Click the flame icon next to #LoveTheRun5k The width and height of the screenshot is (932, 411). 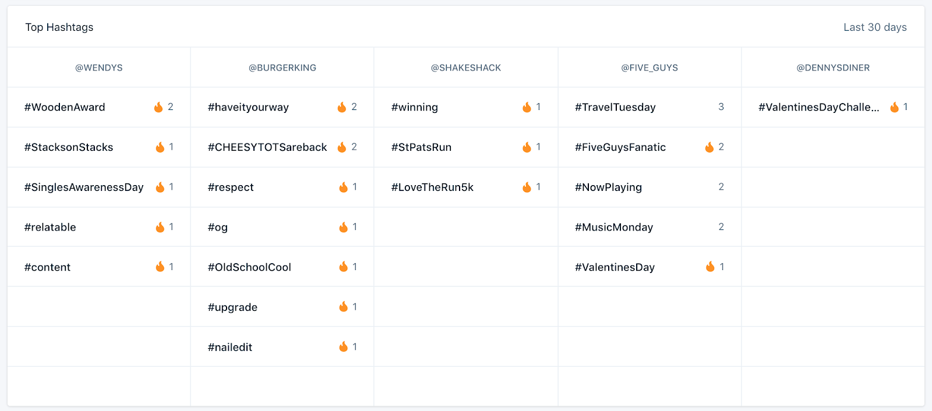(527, 187)
